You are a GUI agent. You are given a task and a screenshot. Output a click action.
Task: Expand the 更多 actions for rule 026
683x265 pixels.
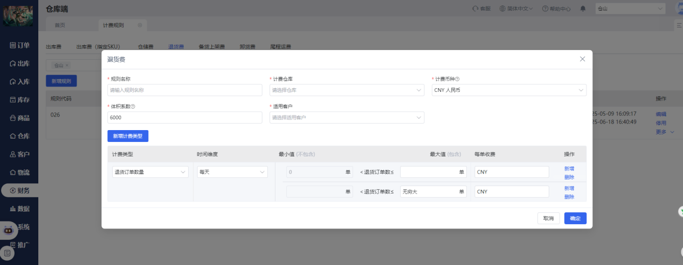click(665, 132)
